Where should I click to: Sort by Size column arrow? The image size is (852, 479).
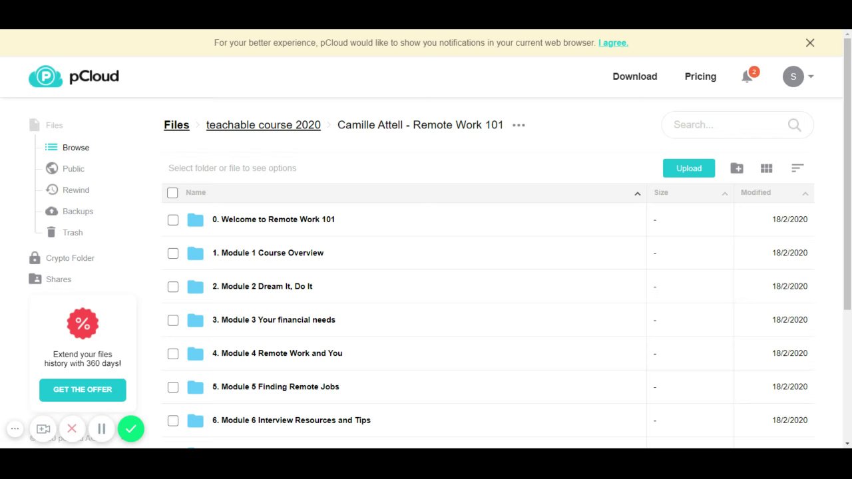click(x=725, y=194)
